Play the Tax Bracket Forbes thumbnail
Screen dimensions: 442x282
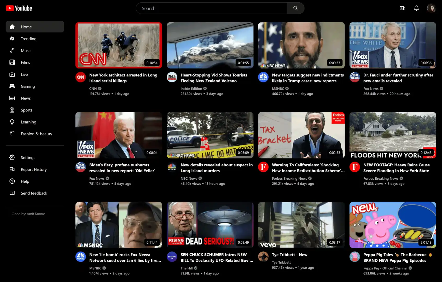pyautogui.click(x=301, y=135)
